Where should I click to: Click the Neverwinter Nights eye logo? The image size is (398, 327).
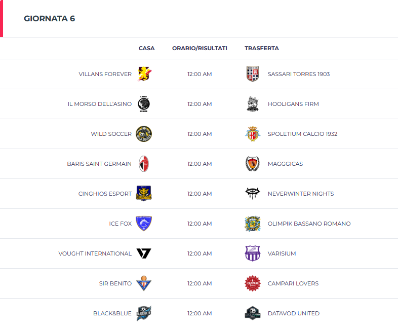click(x=253, y=194)
